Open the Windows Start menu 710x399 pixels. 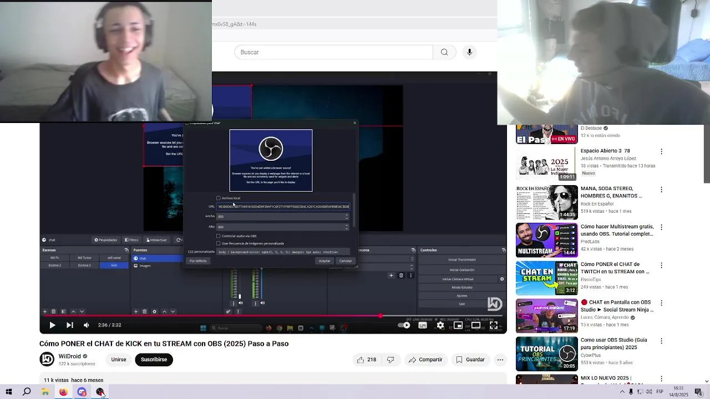(x=9, y=392)
